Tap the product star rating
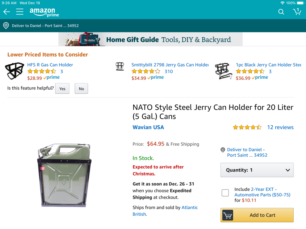Viewport: 306px width, 229px height. tap(247, 127)
